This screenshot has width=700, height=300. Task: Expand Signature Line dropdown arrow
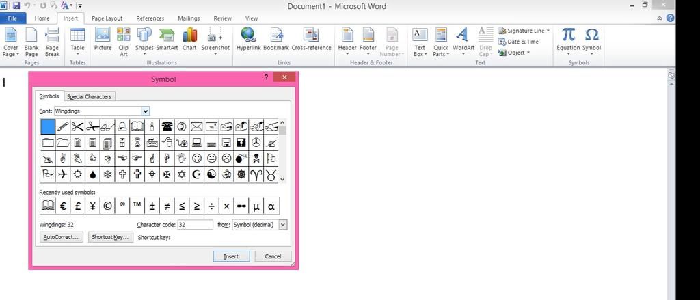coord(548,31)
